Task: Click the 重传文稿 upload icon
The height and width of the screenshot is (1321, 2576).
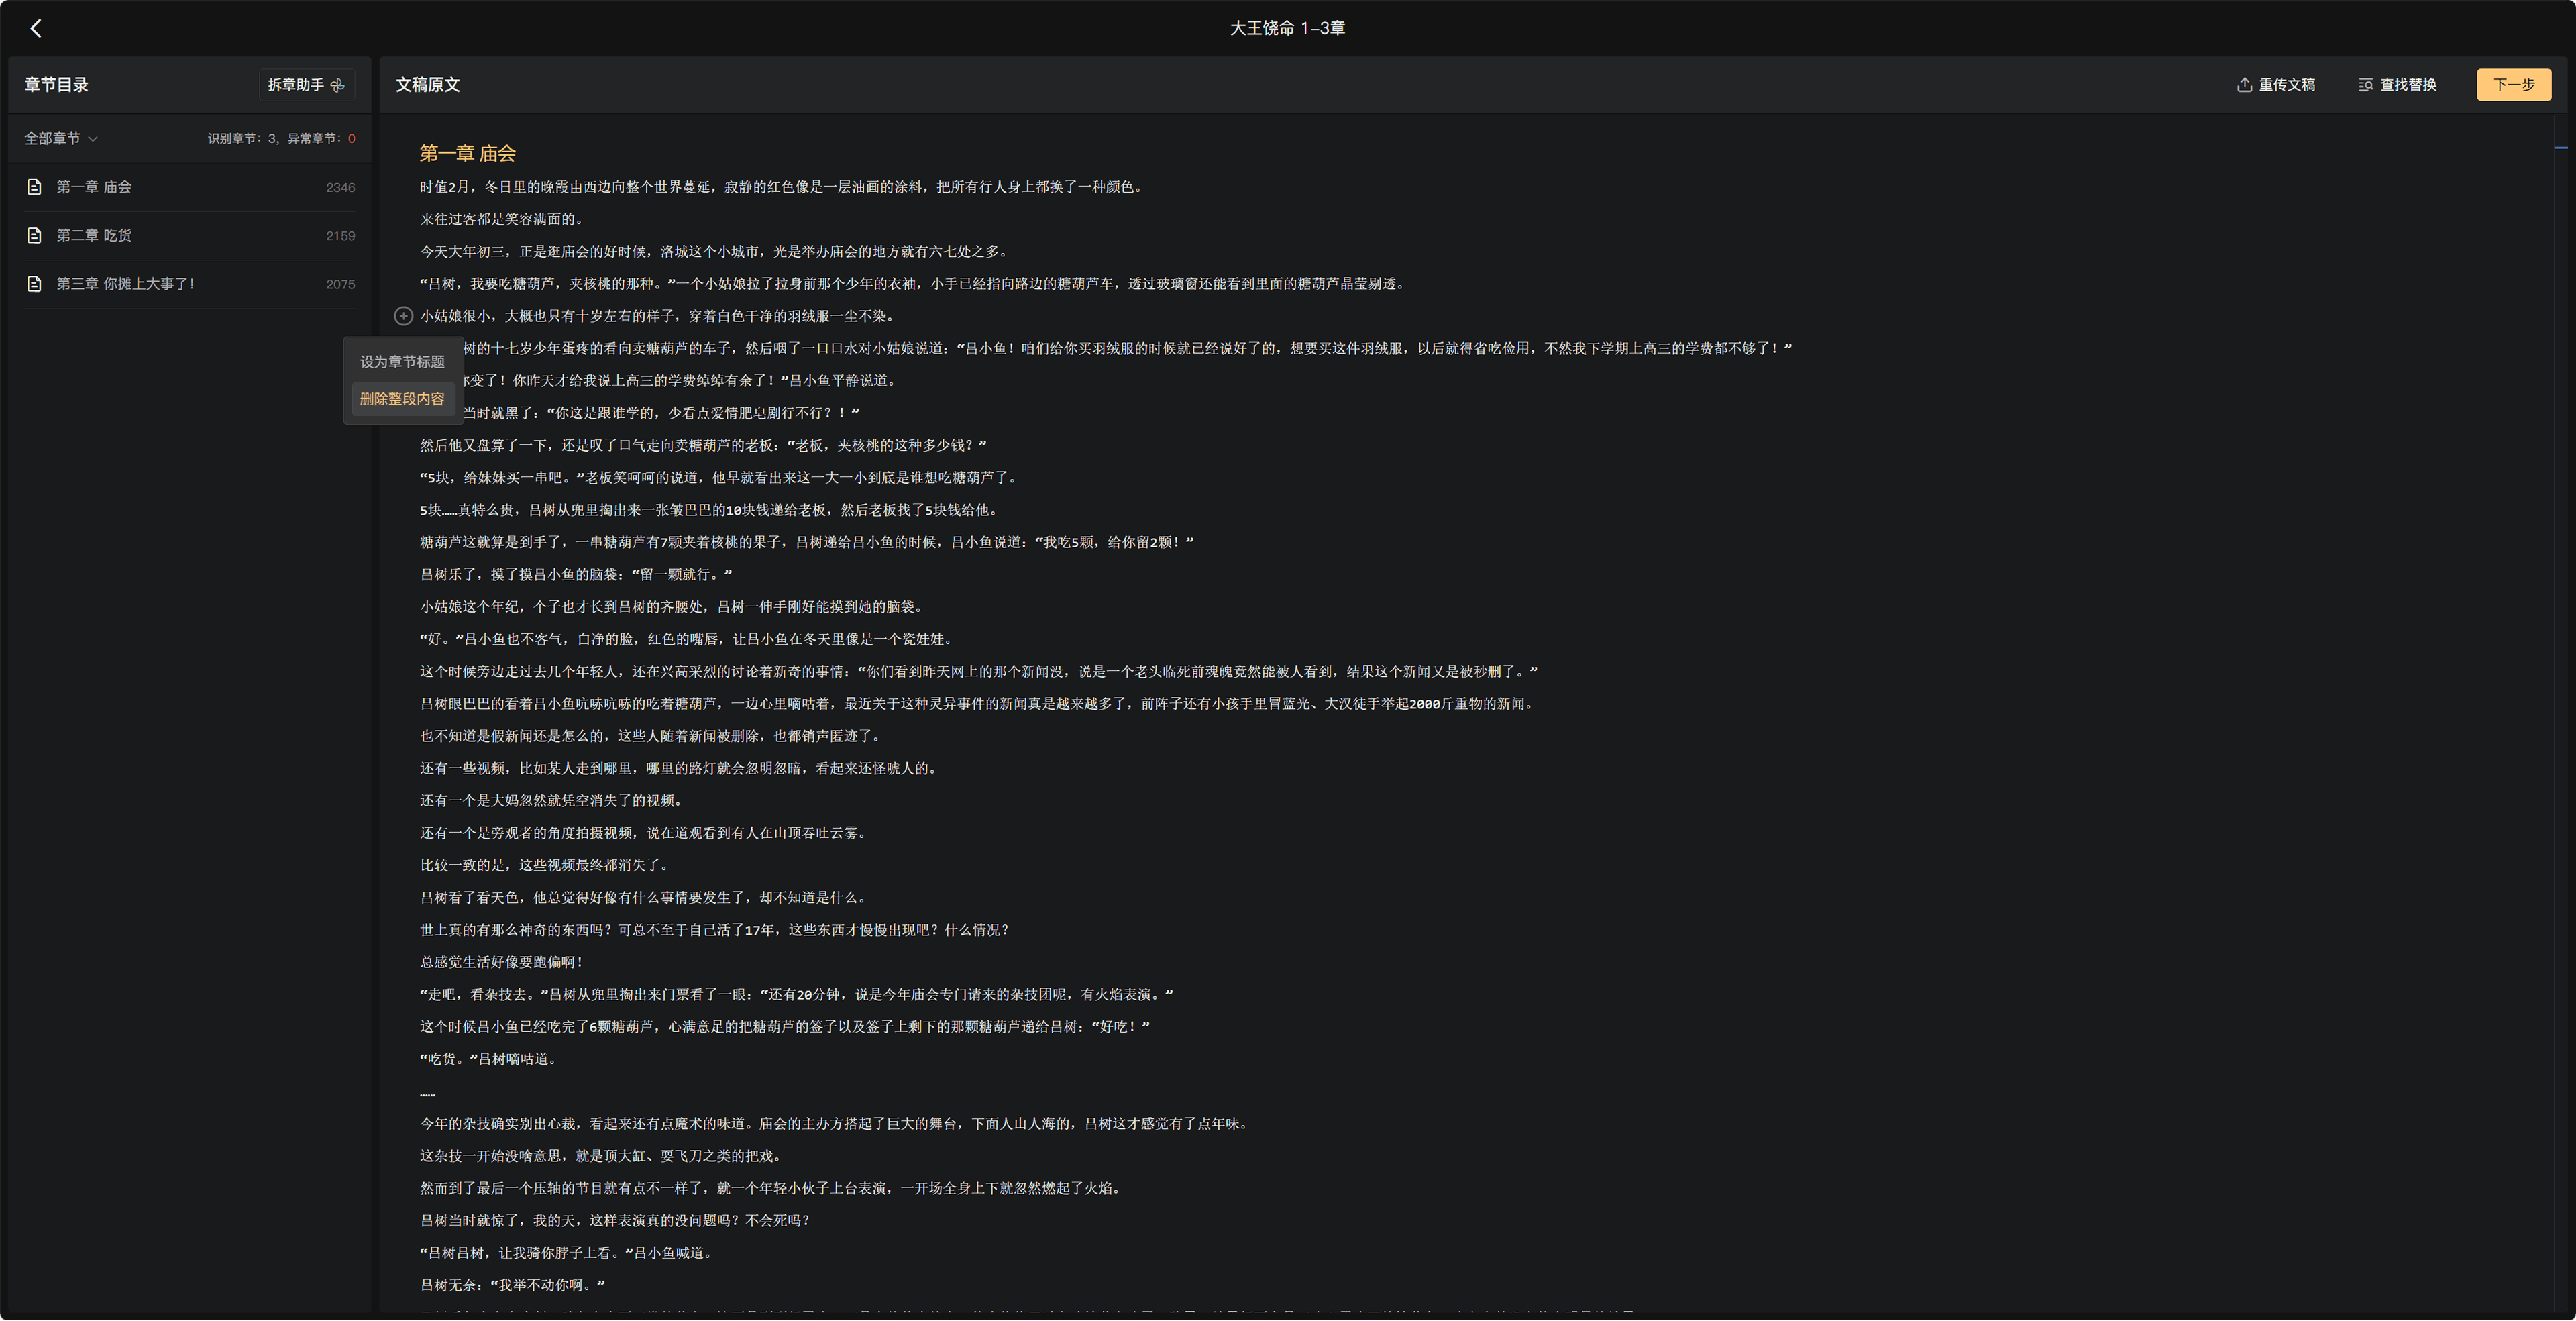Action: tap(2244, 85)
